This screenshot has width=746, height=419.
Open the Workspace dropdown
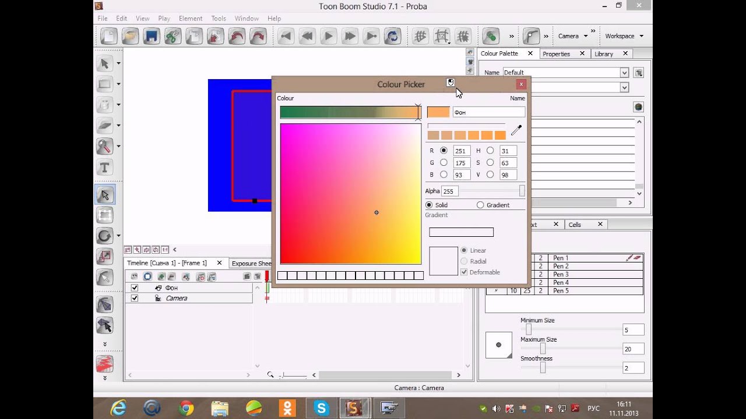[x=624, y=36]
